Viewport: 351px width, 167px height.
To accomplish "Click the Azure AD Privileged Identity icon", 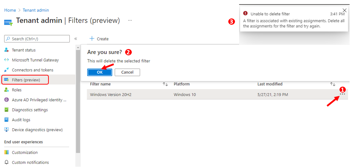I will [x=7, y=100].
